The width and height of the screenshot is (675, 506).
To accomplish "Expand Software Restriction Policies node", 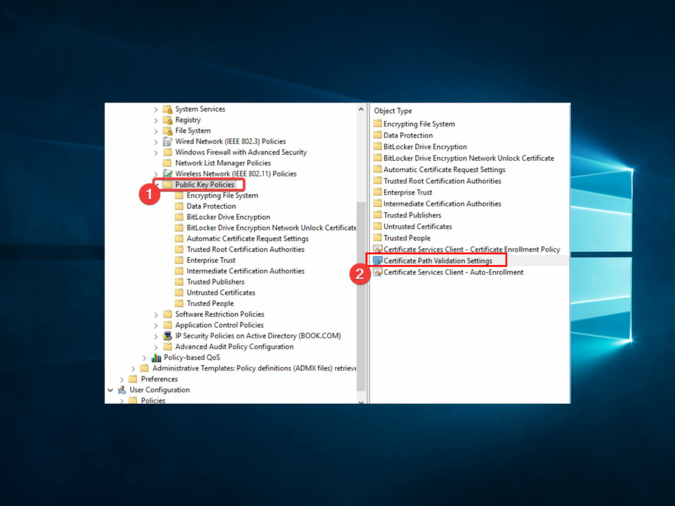I will (x=156, y=314).
